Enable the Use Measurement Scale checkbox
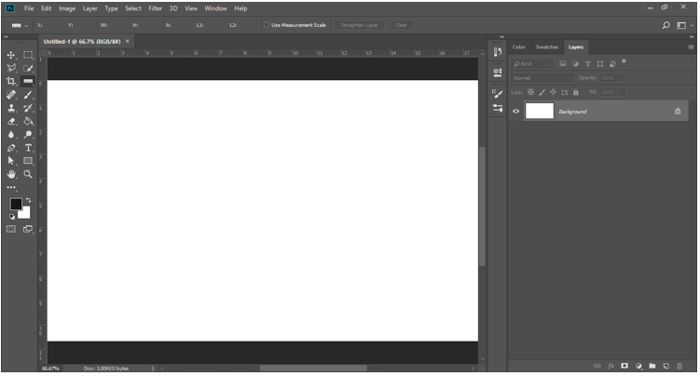 pyautogui.click(x=266, y=25)
